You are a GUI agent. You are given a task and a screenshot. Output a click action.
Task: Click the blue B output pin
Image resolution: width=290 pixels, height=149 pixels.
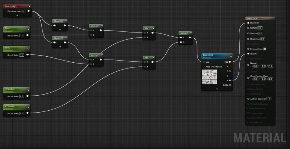click(230, 76)
